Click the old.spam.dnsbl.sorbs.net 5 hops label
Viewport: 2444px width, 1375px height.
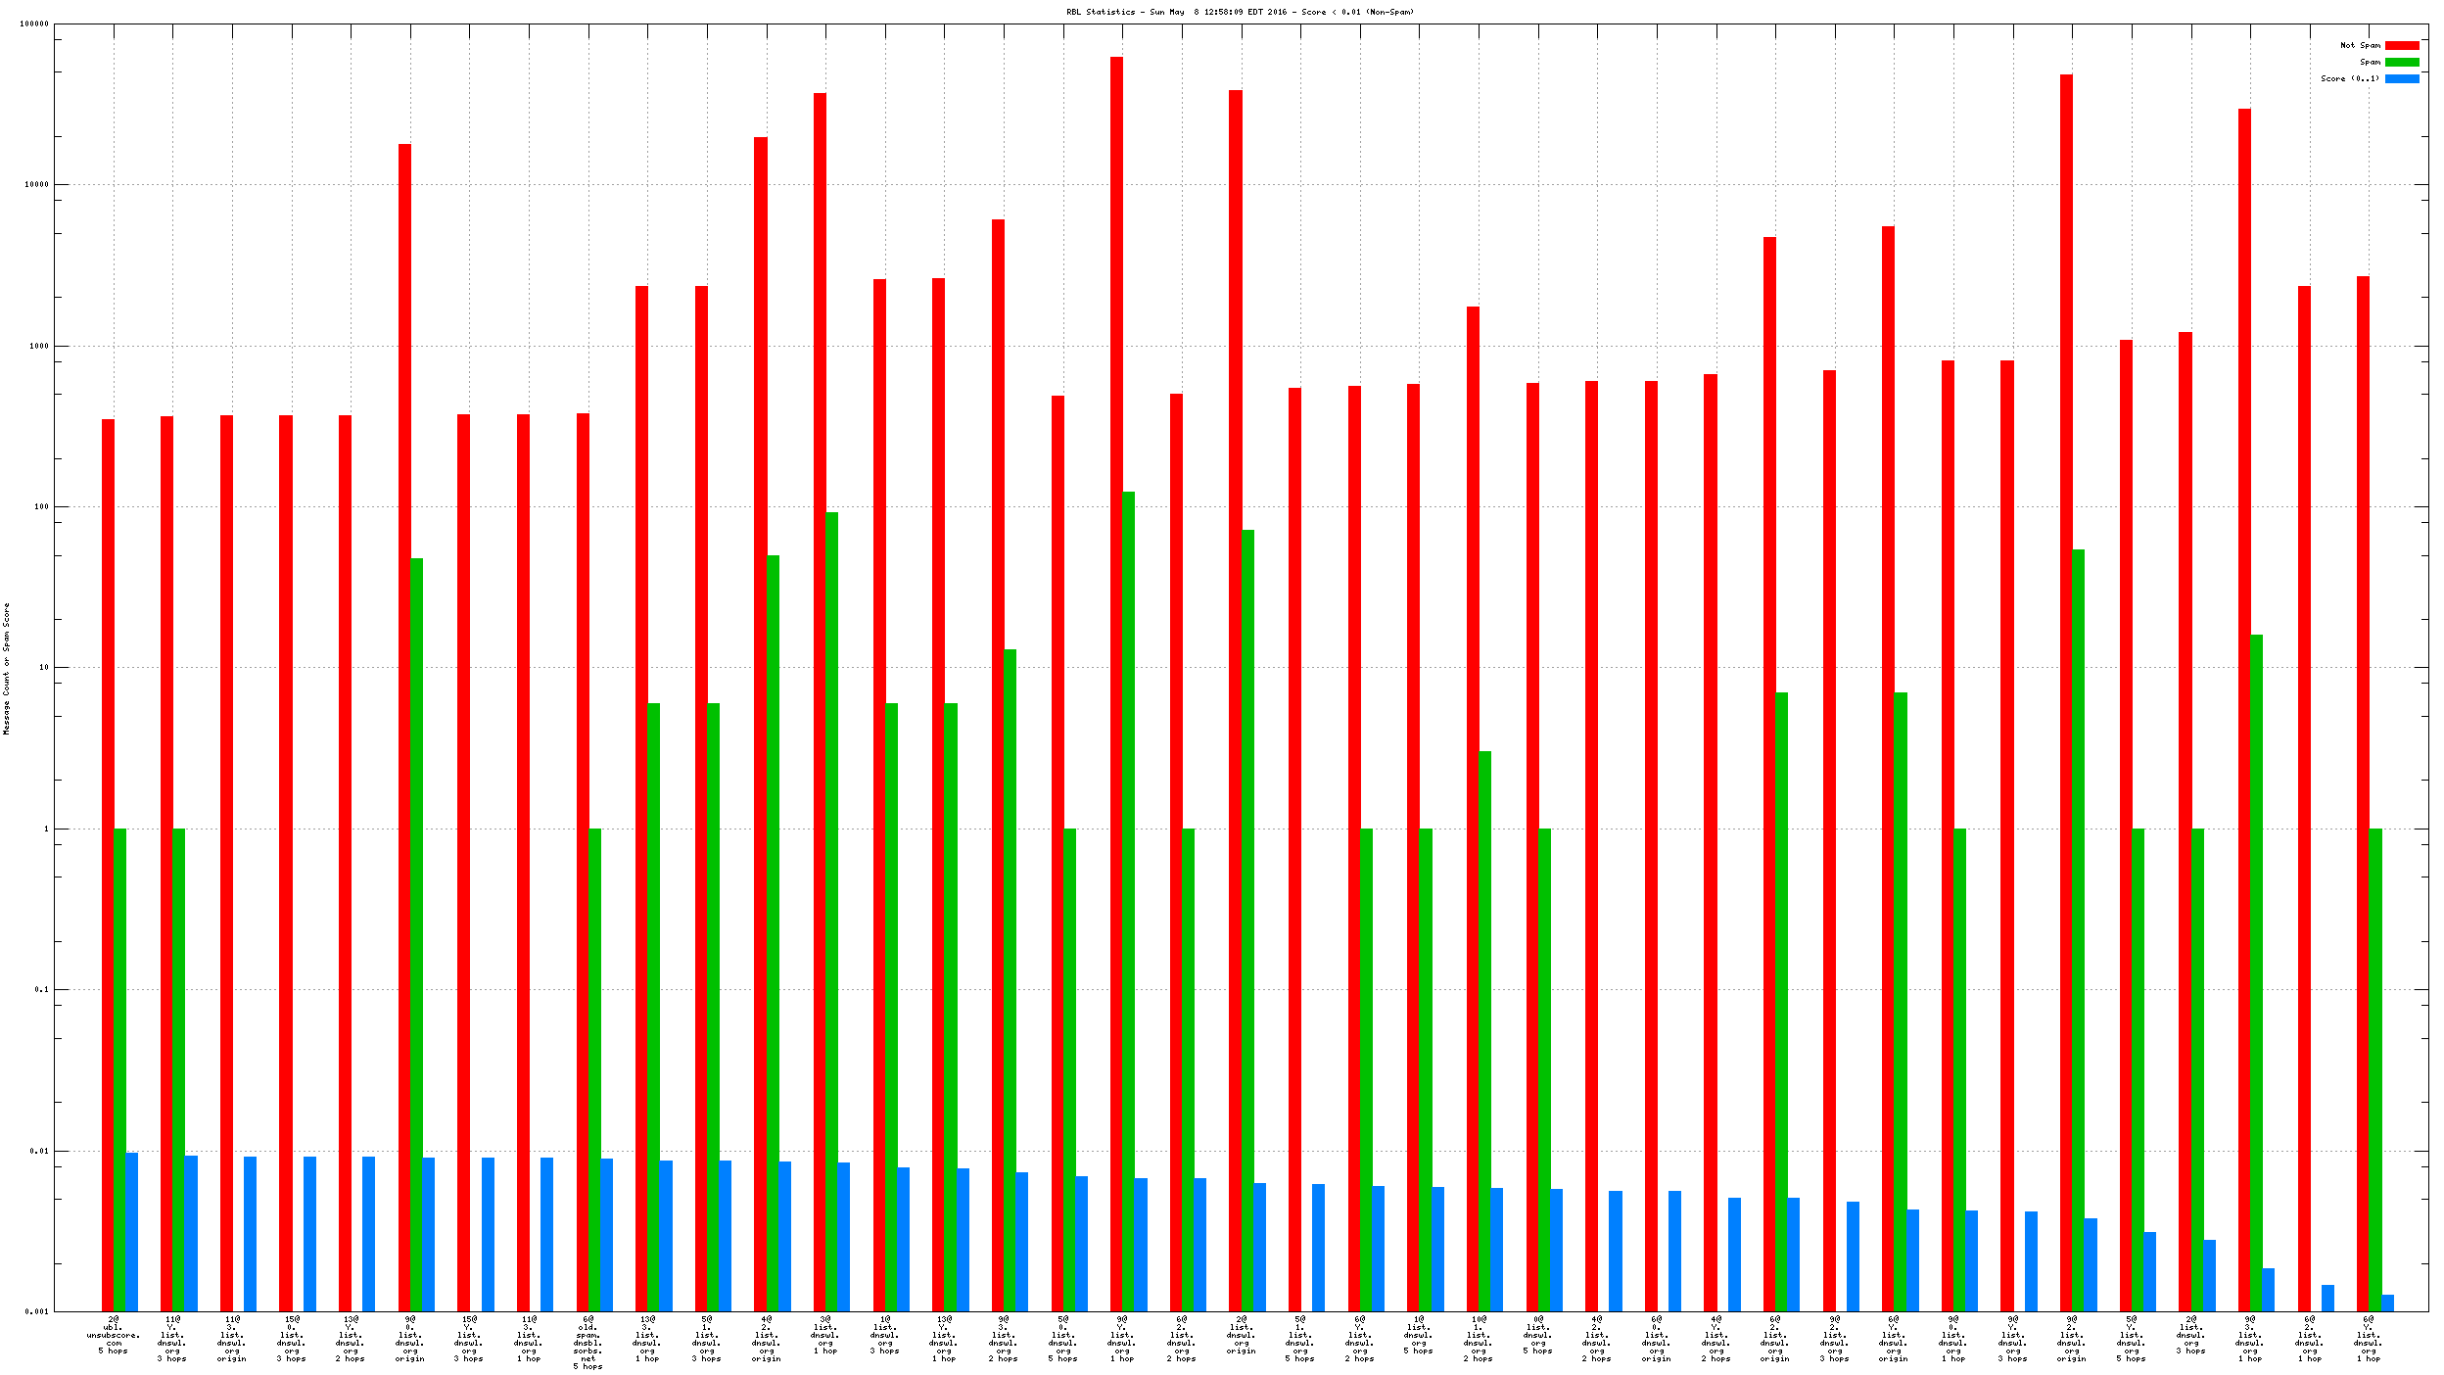tap(587, 1343)
